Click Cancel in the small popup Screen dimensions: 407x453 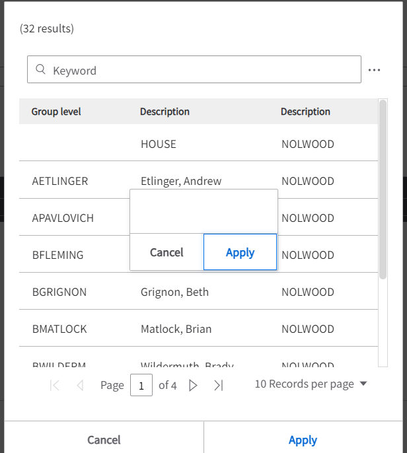tap(166, 252)
